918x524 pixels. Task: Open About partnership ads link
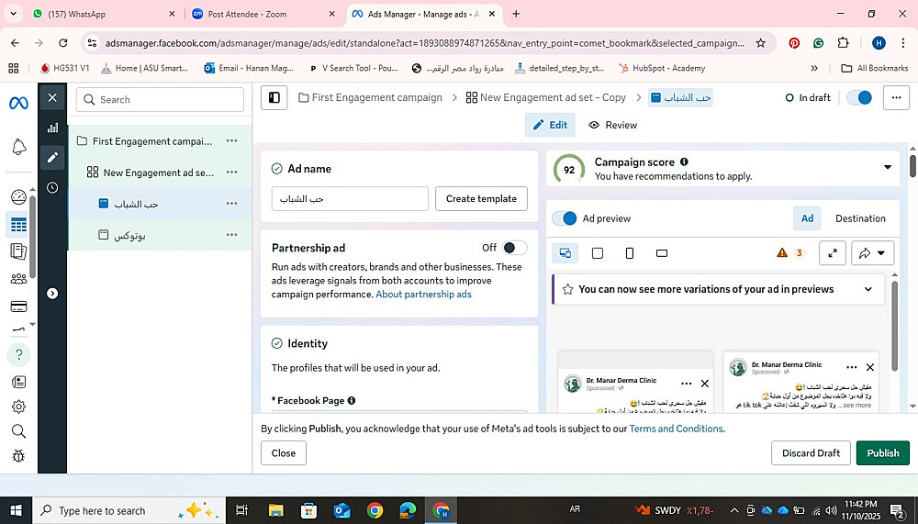(x=423, y=294)
